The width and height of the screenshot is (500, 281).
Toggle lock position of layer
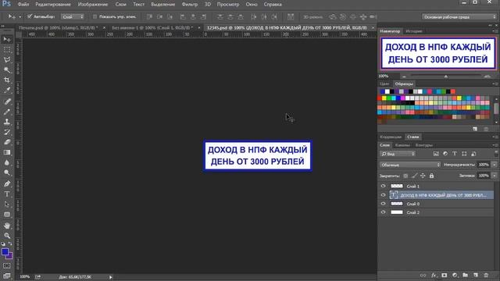click(423, 176)
